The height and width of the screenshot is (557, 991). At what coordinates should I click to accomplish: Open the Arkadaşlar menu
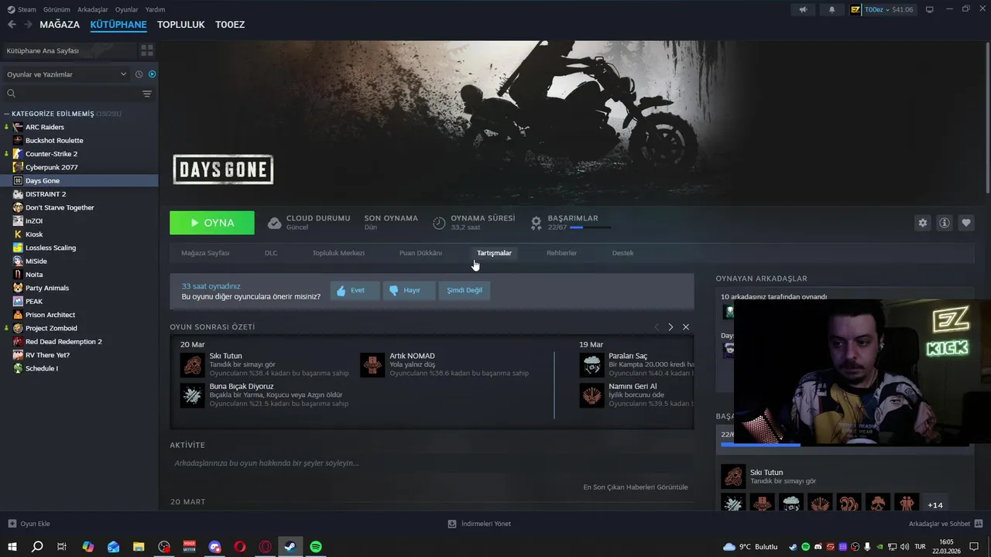coord(93,9)
